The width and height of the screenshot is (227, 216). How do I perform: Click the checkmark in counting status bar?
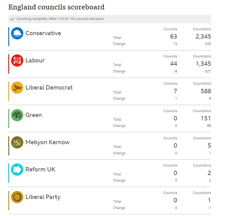(13, 19)
